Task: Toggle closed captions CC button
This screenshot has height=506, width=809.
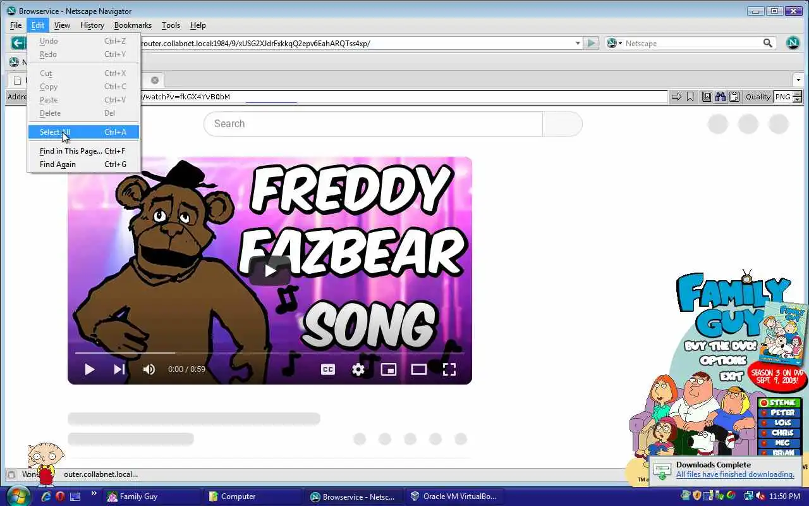Action: [x=328, y=369]
